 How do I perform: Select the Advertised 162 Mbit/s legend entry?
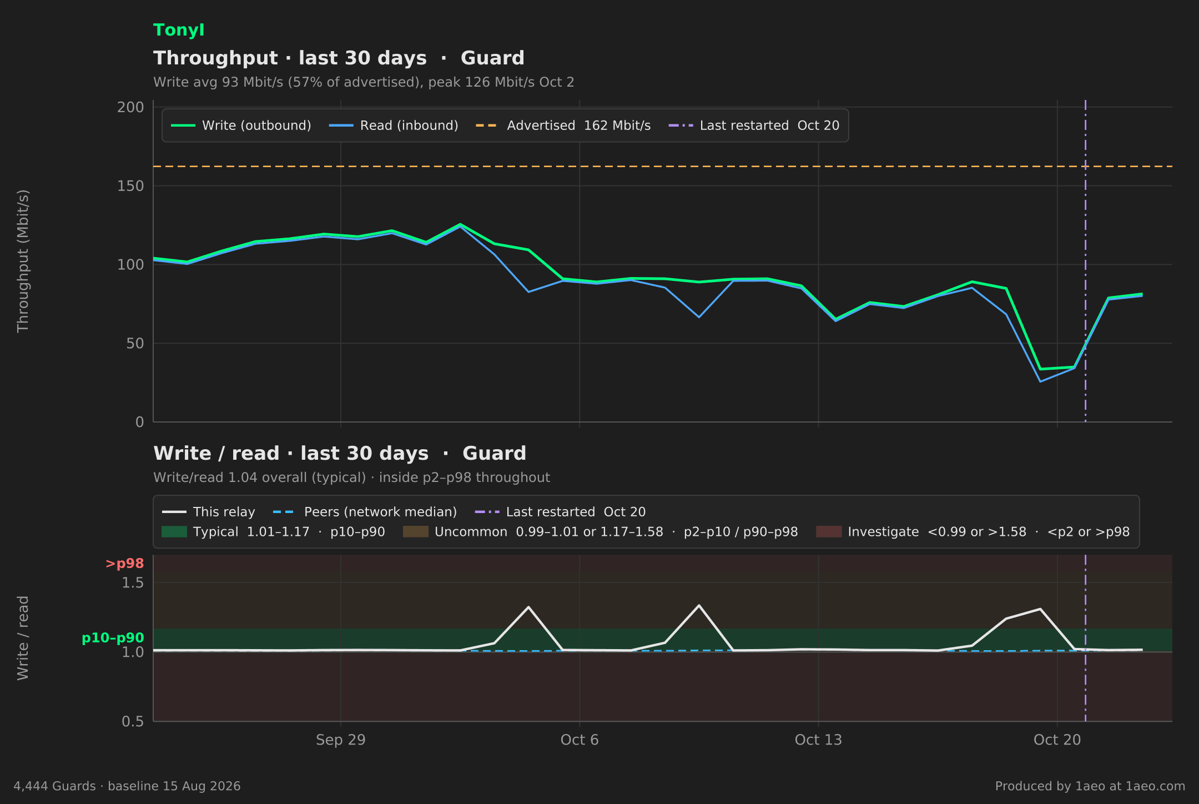pyautogui.click(x=563, y=125)
